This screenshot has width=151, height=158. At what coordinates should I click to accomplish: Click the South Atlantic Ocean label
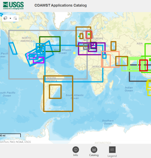(74, 96)
